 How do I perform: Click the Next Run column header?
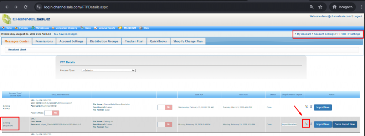pos(244,95)
